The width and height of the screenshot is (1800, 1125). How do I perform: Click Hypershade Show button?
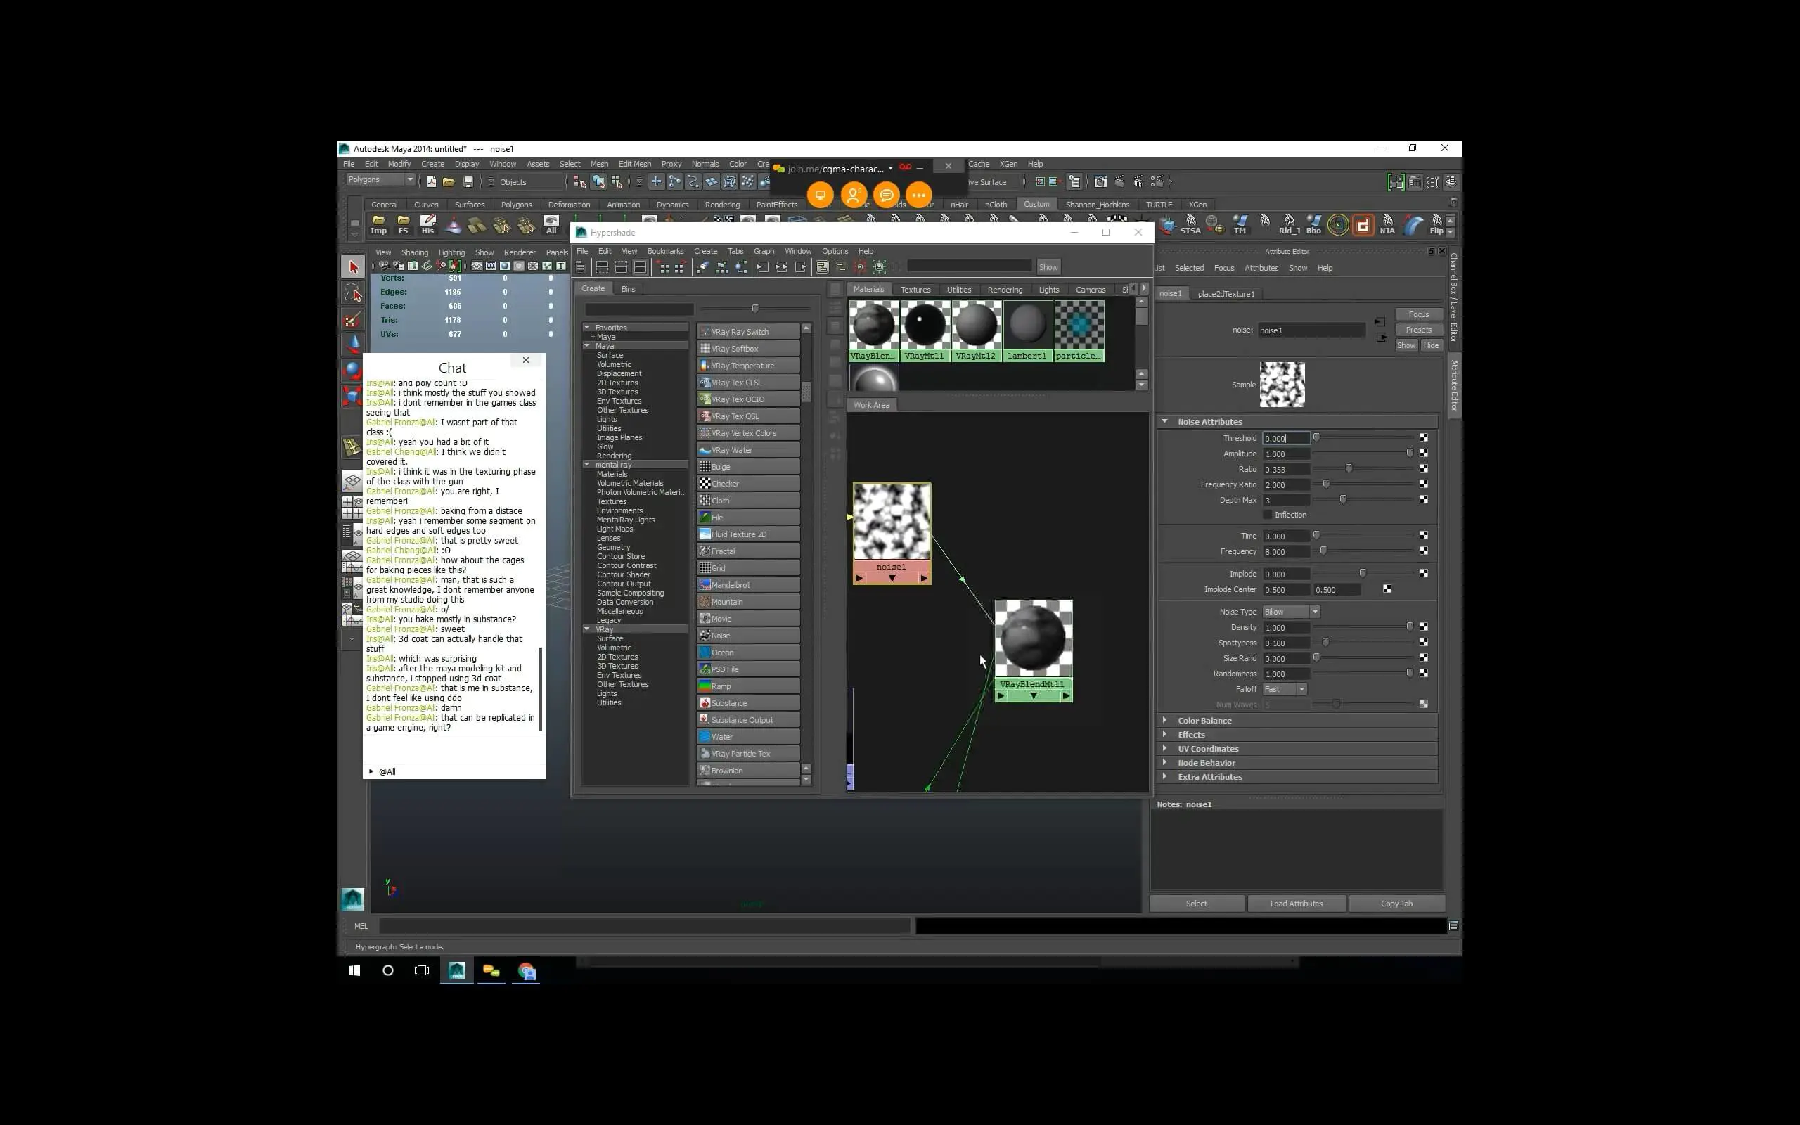[1048, 267]
